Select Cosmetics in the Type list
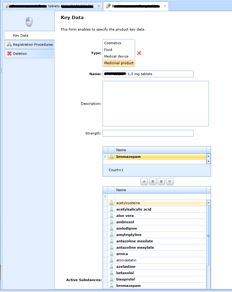The width and height of the screenshot is (232, 292). tap(113, 43)
